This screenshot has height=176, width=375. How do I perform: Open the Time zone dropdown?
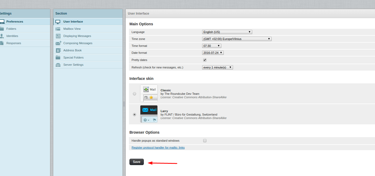[237, 39]
